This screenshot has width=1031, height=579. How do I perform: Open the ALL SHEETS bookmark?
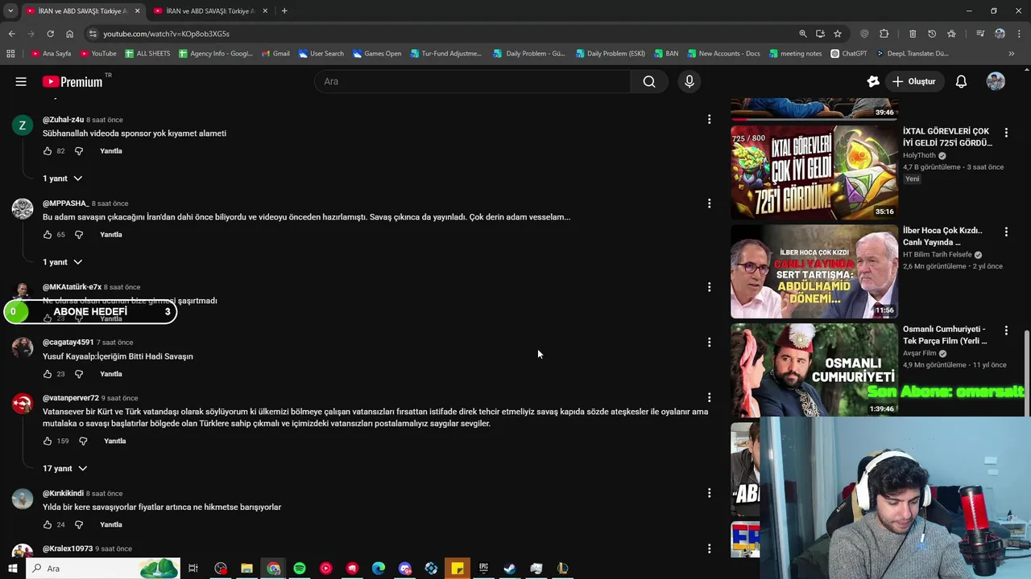[x=148, y=54]
